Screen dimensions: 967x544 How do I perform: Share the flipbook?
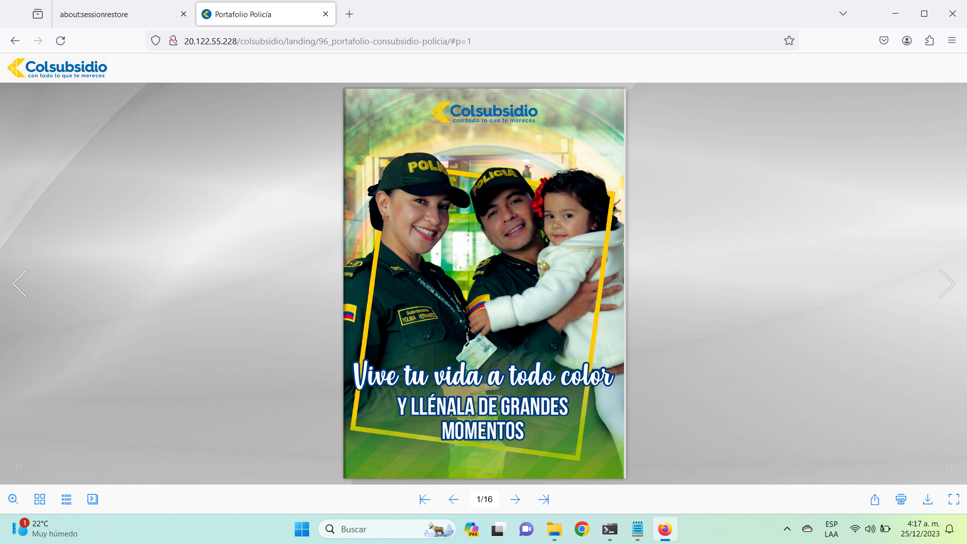pyautogui.click(x=875, y=499)
